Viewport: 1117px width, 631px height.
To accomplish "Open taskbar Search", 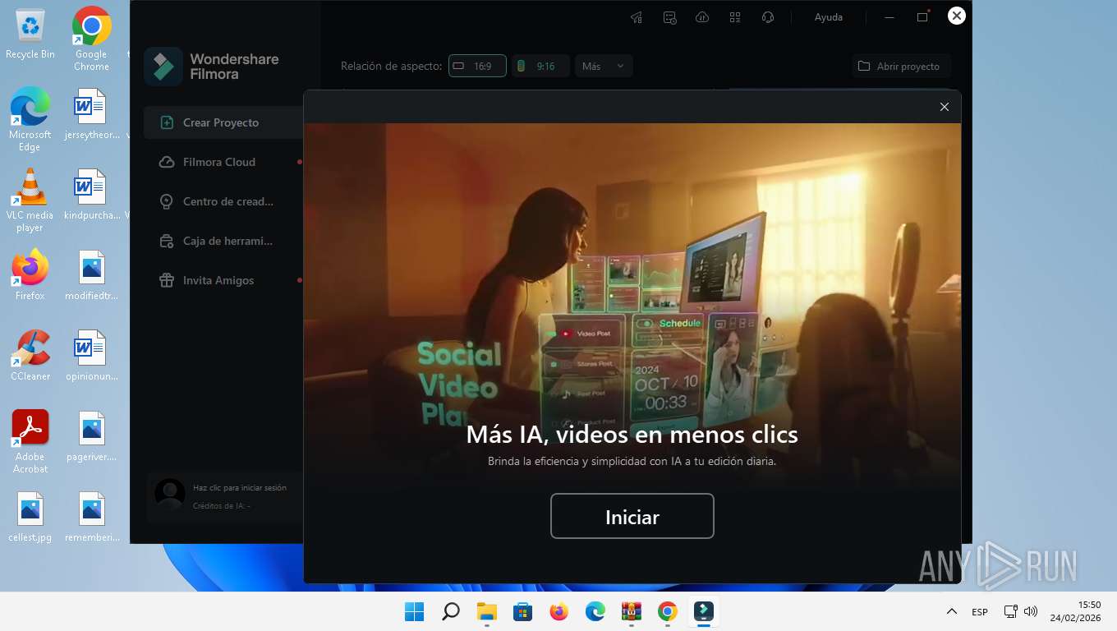I will (451, 611).
